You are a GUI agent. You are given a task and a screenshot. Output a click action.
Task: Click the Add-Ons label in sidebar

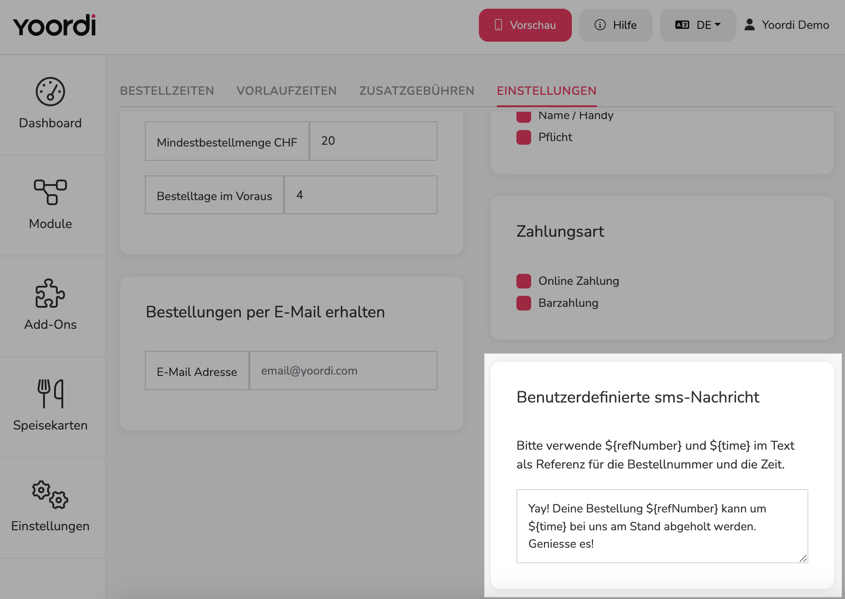click(x=50, y=325)
